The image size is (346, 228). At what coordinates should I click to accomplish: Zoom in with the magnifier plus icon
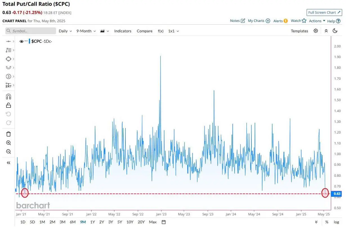pos(8,143)
